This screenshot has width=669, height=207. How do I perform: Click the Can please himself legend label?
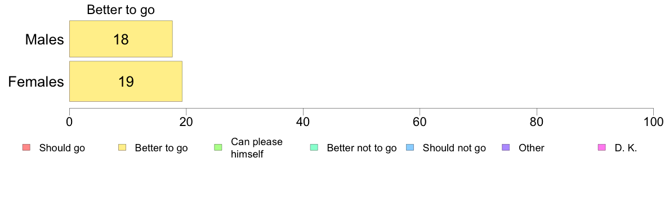point(256,148)
